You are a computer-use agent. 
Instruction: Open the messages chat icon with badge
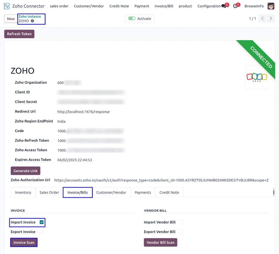(224, 6)
